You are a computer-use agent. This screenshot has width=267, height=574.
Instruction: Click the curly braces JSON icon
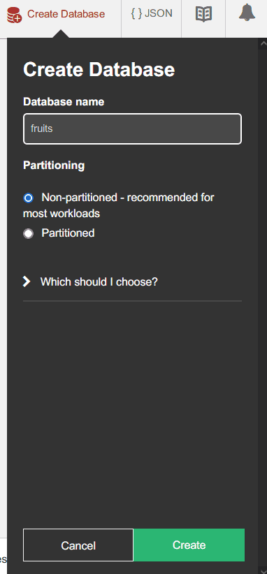(x=136, y=14)
